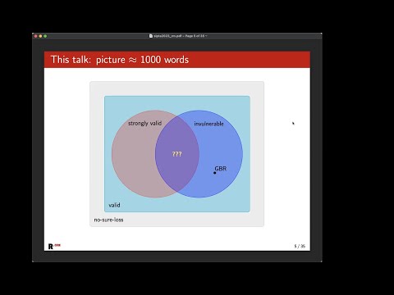Click the PDF file name in title bar
This screenshot has height=295, width=394.
pos(167,36)
